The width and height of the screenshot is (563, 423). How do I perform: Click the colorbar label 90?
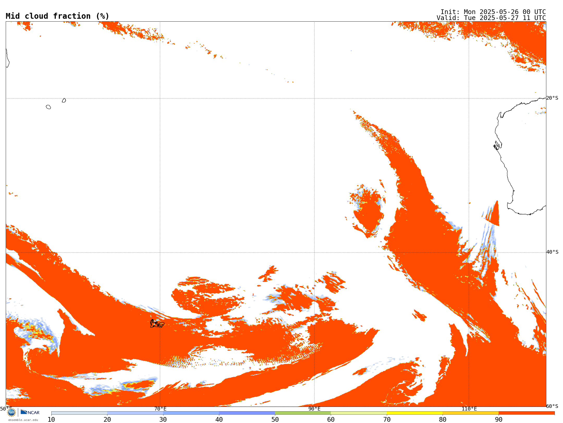coord(499,420)
